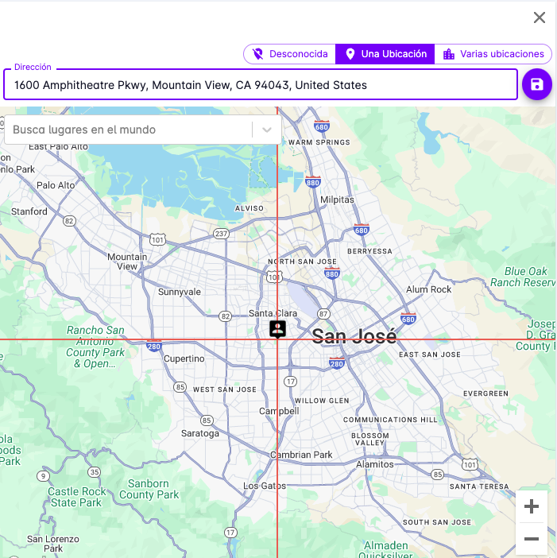Click the crossed-out pin icon for Desconocida
The image size is (557, 558).
tap(257, 54)
